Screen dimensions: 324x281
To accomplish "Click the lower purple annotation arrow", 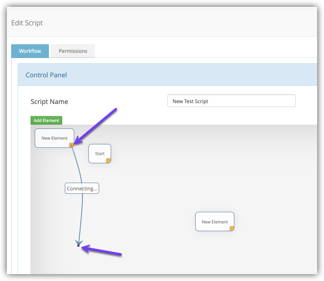I will coord(102,251).
